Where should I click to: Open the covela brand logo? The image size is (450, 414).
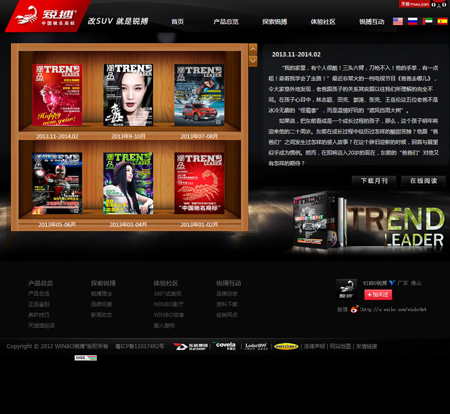pos(226,346)
